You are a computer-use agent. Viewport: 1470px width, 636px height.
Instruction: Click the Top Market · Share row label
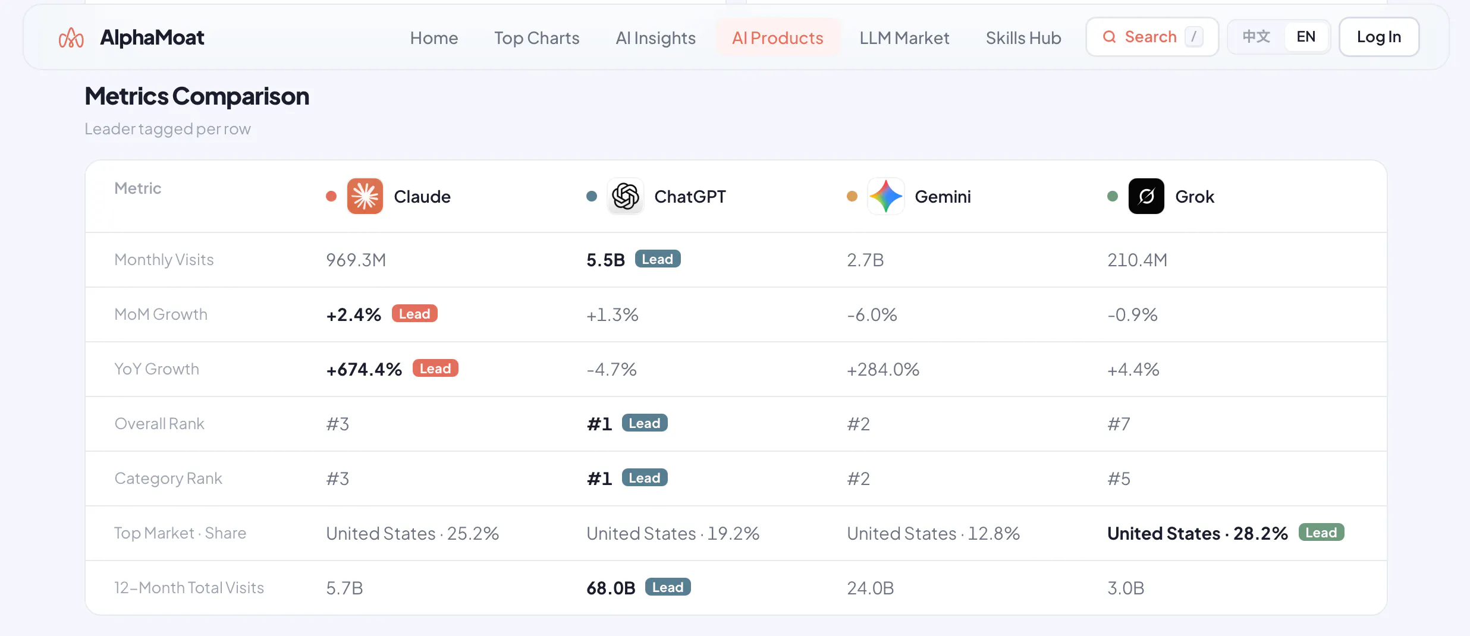pyautogui.click(x=180, y=533)
